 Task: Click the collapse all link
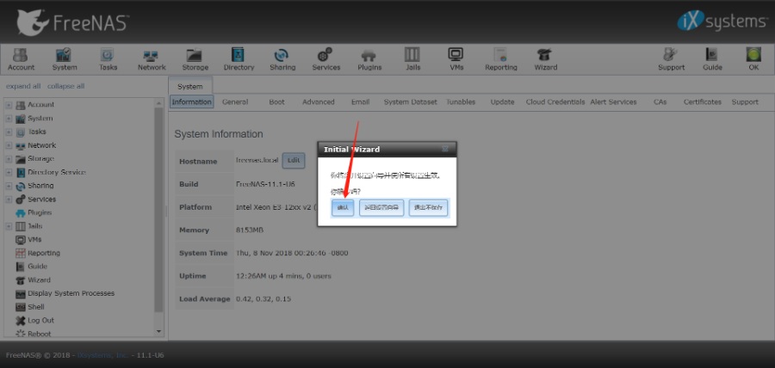click(65, 86)
